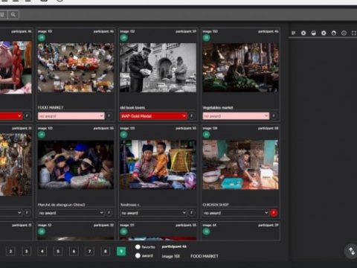Select the favorite radio button
The height and width of the screenshot is (268, 357).
click(x=138, y=247)
